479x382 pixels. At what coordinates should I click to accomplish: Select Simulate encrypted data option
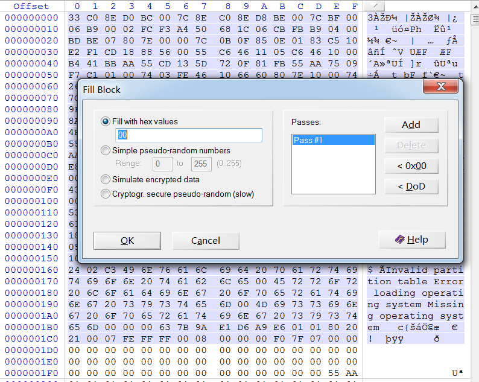(106, 179)
